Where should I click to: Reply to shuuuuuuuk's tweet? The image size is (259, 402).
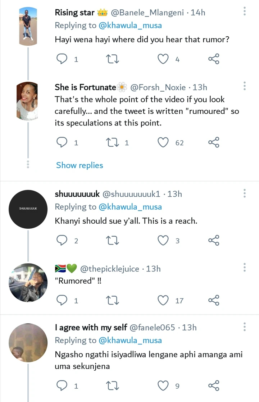point(62,240)
